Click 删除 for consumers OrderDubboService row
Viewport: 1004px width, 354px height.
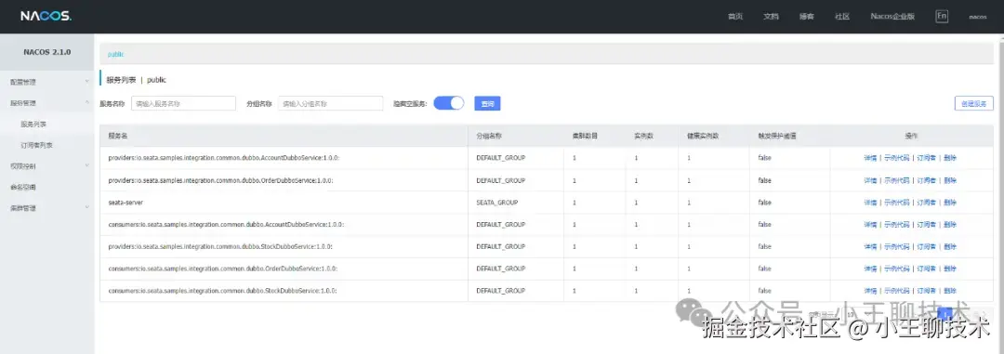[949, 269]
